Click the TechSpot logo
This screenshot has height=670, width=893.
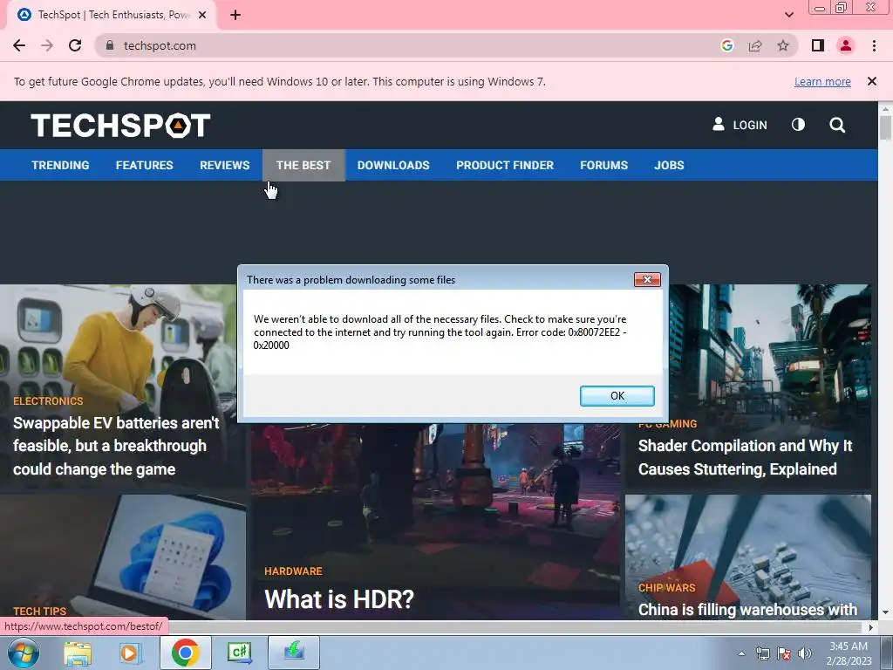[120, 126]
